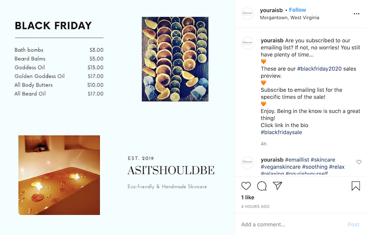Open youraisb profile picture in header
366x235 pixels.
pyautogui.click(x=248, y=14)
